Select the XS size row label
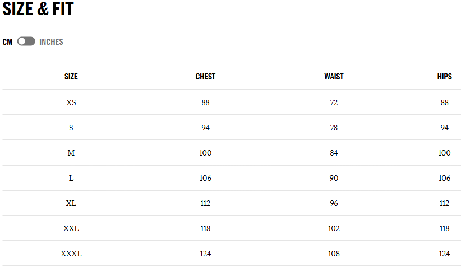 [x=71, y=102]
